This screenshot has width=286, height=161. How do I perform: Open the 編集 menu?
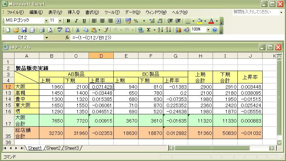[36, 12]
